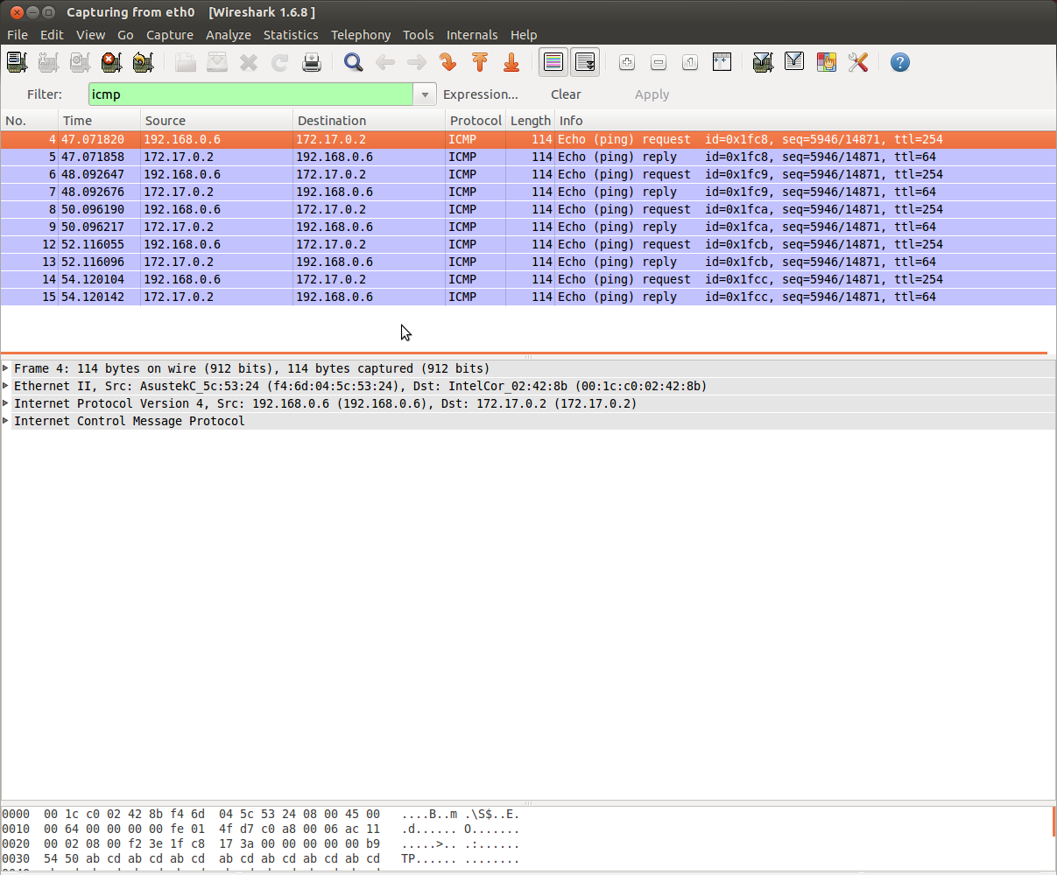Toggle auto scroll during live capture
The width and height of the screenshot is (1057, 875).
pos(585,62)
